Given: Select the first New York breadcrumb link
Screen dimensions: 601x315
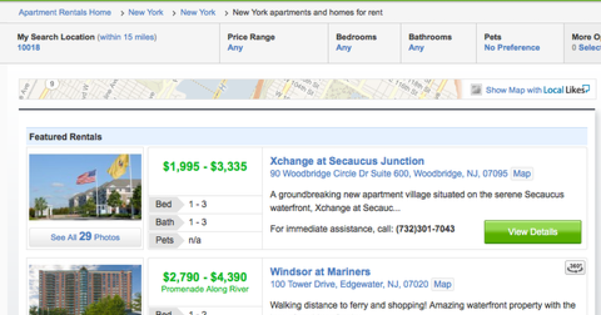Looking at the screenshot, I should [145, 12].
